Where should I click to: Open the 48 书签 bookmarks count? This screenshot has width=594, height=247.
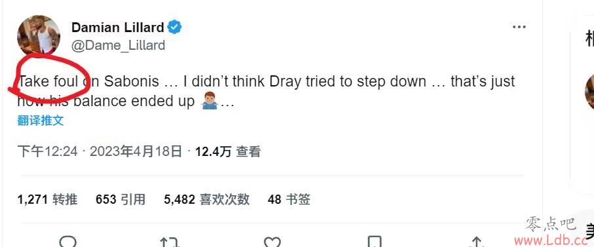(289, 199)
